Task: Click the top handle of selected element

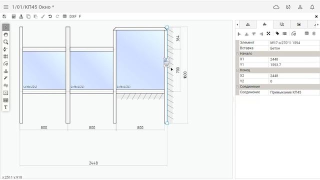Action: pyautogui.click(x=167, y=27)
